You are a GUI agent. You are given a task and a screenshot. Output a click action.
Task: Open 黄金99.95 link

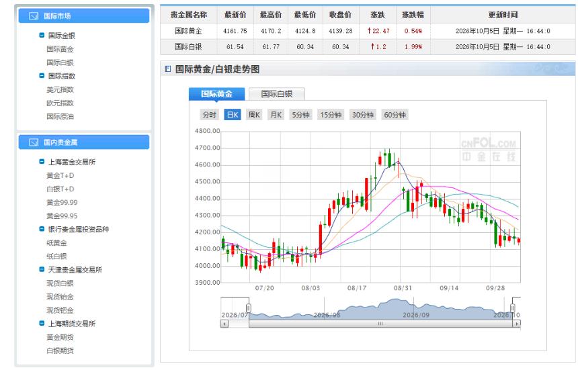coord(62,216)
